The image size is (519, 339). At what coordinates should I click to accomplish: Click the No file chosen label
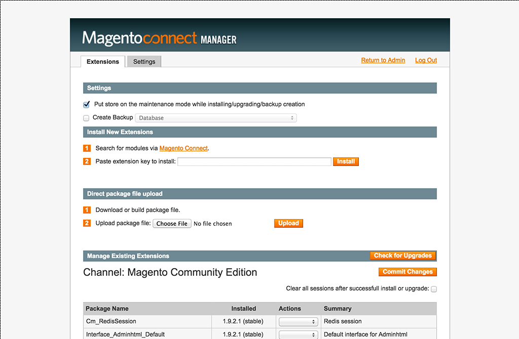coord(212,224)
